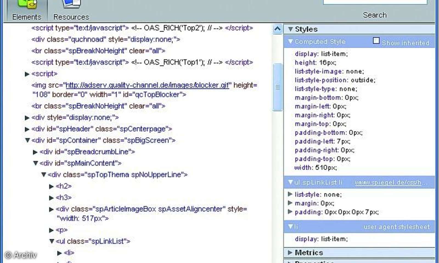Open the www.spiegel.de stylesheet link

[x=391, y=182]
